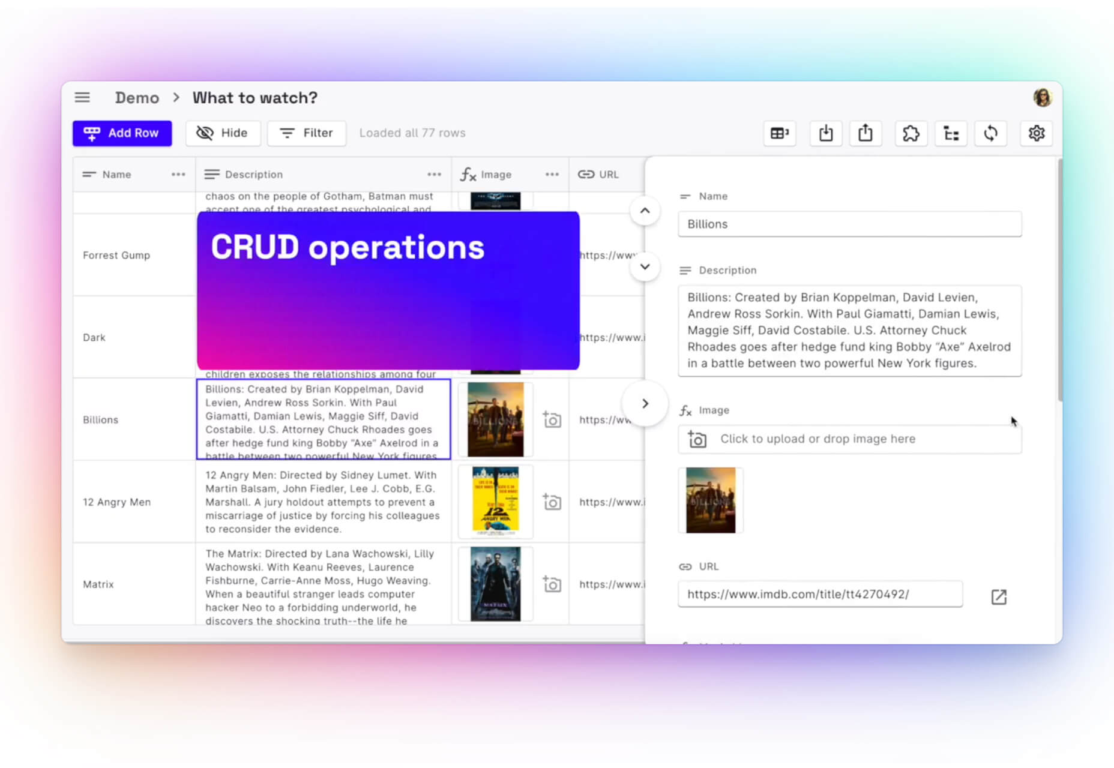1114x768 pixels.
Task: Click The Matrix description cell
Action: click(x=324, y=584)
